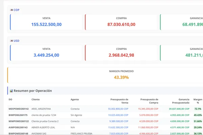Click the USD venta value 3.449.254,00
Screen dimensions: 203x135
click(46, 55)
